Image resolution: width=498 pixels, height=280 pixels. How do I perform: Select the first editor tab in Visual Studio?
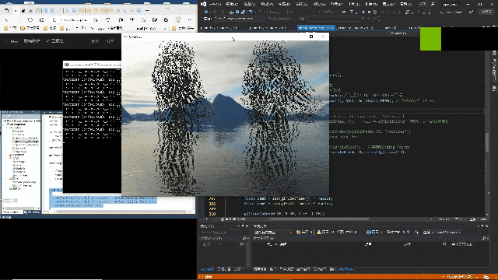coord(219,28)
